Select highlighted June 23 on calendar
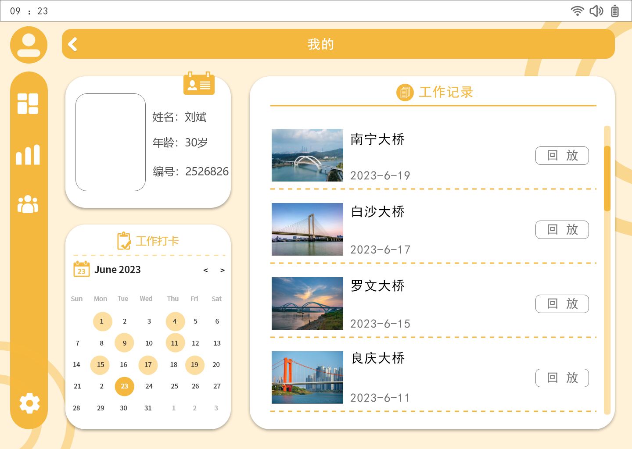632x449 pixels. [x=124, y=386]
